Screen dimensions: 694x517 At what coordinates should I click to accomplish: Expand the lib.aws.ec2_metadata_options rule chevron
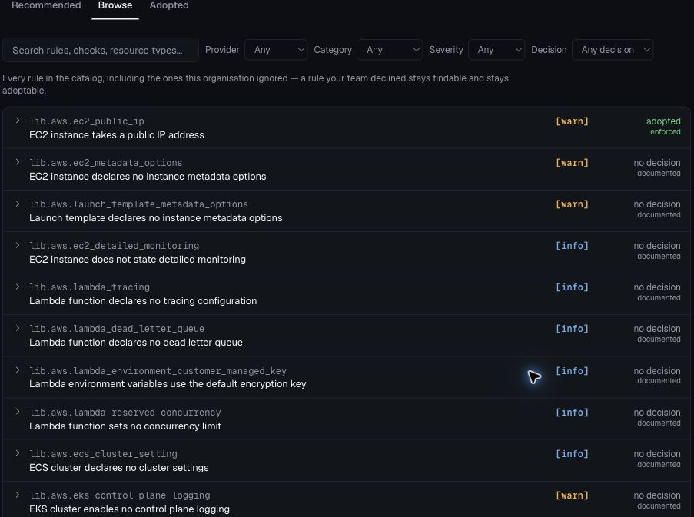coord(18,162)
